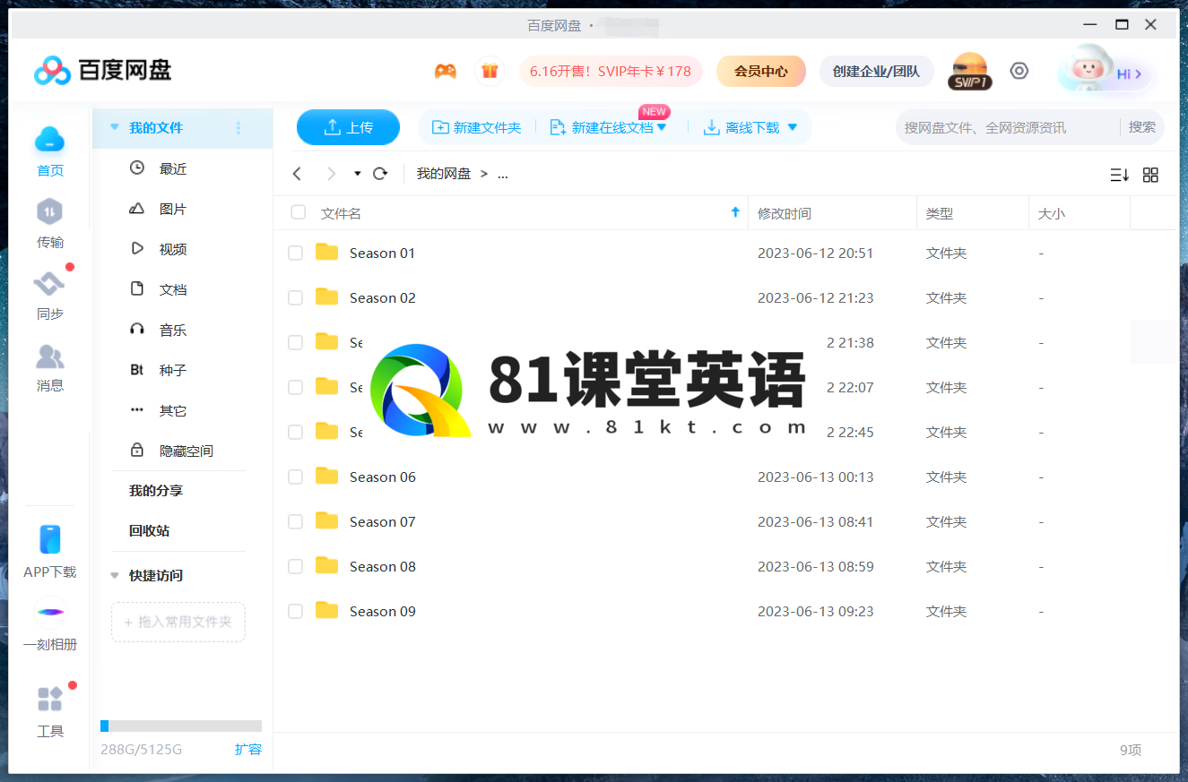This screenshot has width=1188, height=782.
Task: Tick checkbox in the row modified 22:07
Action: tap(295, 388)
